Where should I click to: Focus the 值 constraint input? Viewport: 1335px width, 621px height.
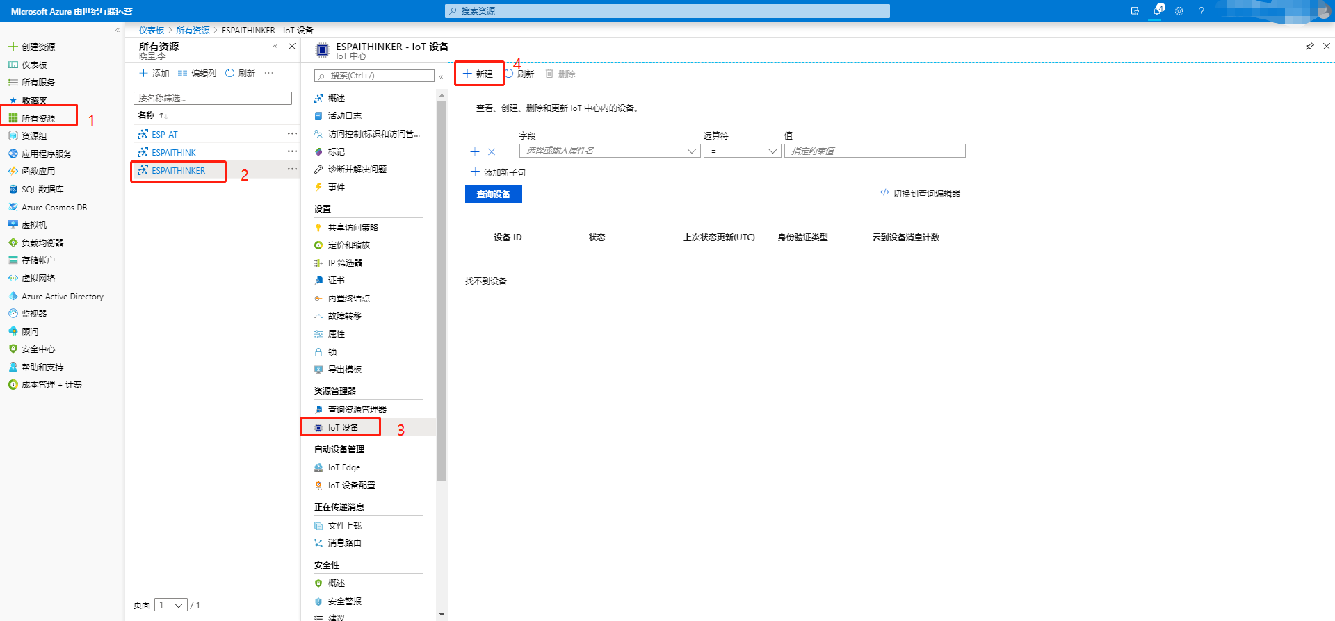coord(875,151)
